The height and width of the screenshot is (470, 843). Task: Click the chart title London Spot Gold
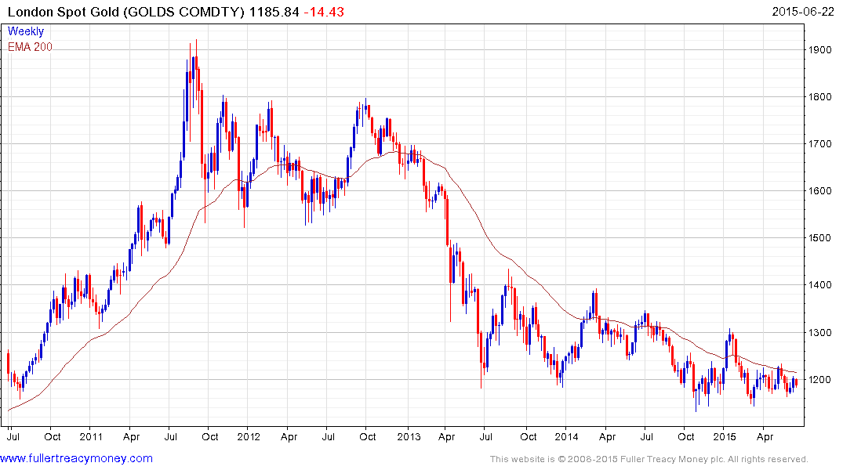click(64, 12)
